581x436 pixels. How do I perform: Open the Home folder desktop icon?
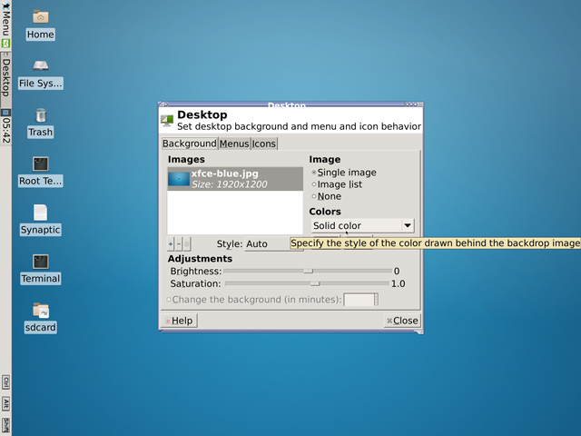click(40, 25)
